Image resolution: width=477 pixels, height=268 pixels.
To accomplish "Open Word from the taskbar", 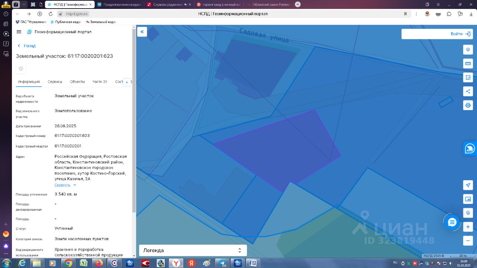I will [253, 263].
